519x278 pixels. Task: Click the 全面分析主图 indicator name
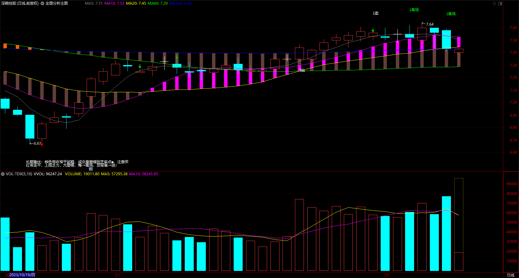[57, 3]
